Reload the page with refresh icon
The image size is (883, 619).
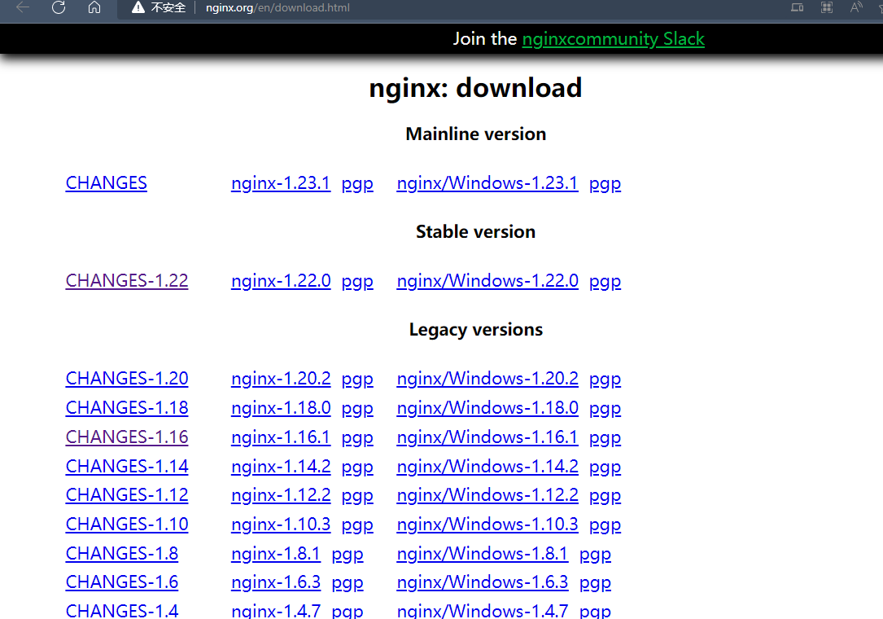[x=59, y=7]
